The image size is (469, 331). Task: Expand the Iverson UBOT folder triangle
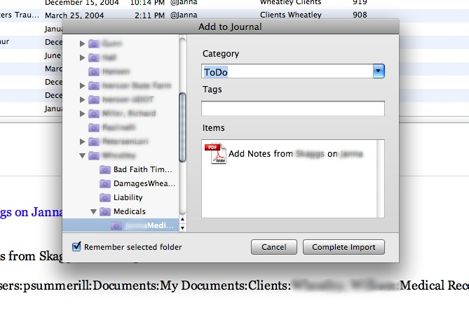click(82, 99)
